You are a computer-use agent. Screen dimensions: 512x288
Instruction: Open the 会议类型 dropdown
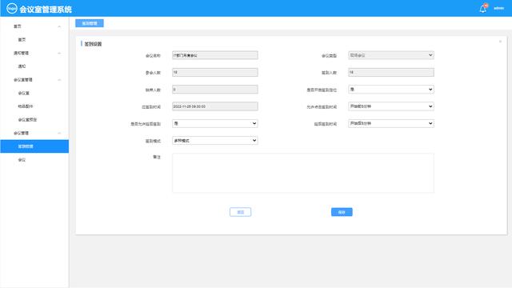point(391,55)
